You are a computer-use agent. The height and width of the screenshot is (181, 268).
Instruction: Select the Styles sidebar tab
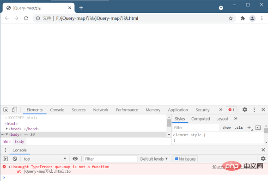click(180, 119)
